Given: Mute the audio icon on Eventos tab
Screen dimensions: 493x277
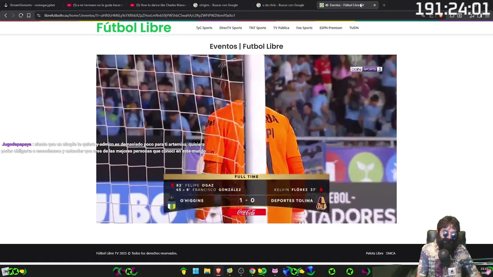Looking at the screenshot, I should [327, 5].
